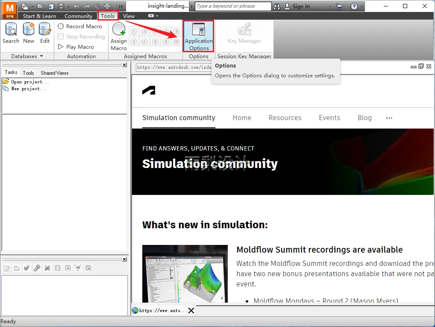Click the flashlight icon in lower panel toolbar
The height and width of the screenshot is (327, 435).
(37, 268)
